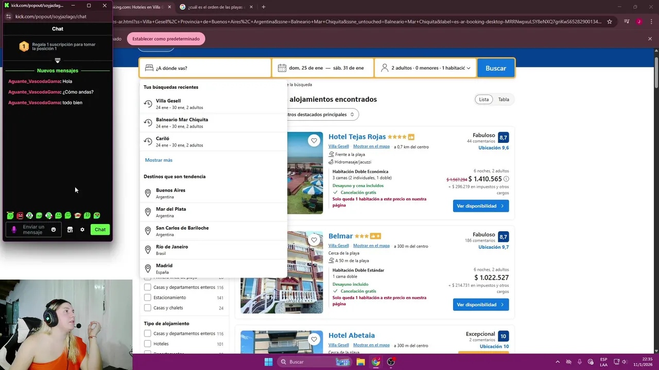The image size is (659, 370).
Task: Show hidden system tray icons chevron
Action: 558,362
